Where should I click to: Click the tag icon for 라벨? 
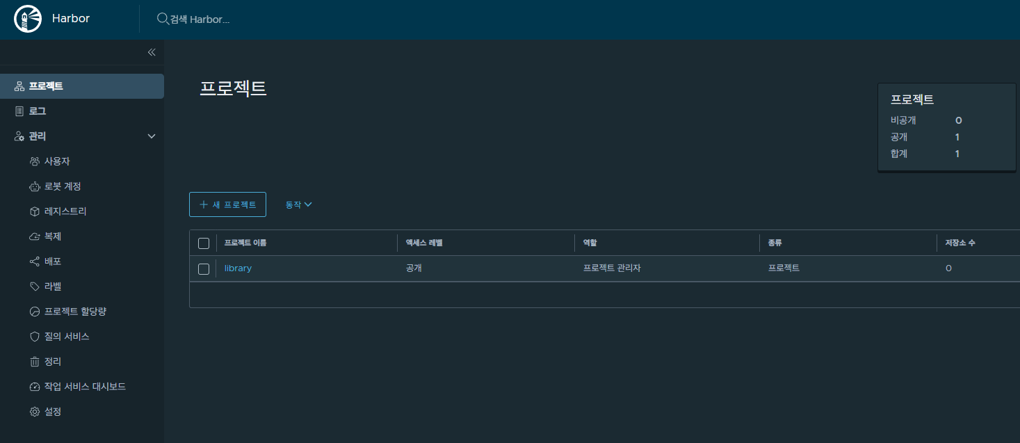tap(35, 287)
